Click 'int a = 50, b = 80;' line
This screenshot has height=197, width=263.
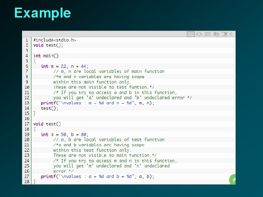click(65, 135)
